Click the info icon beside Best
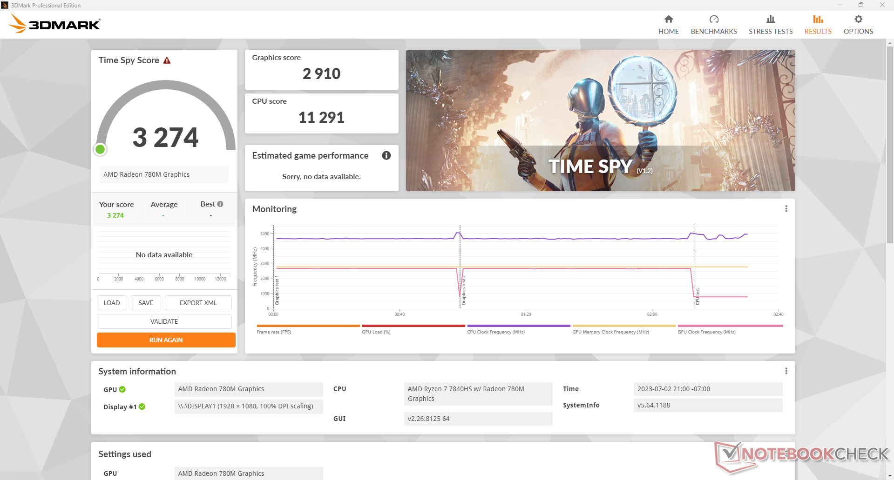The image size is (894, 480). pyautogui.click(x=220, y=204)
